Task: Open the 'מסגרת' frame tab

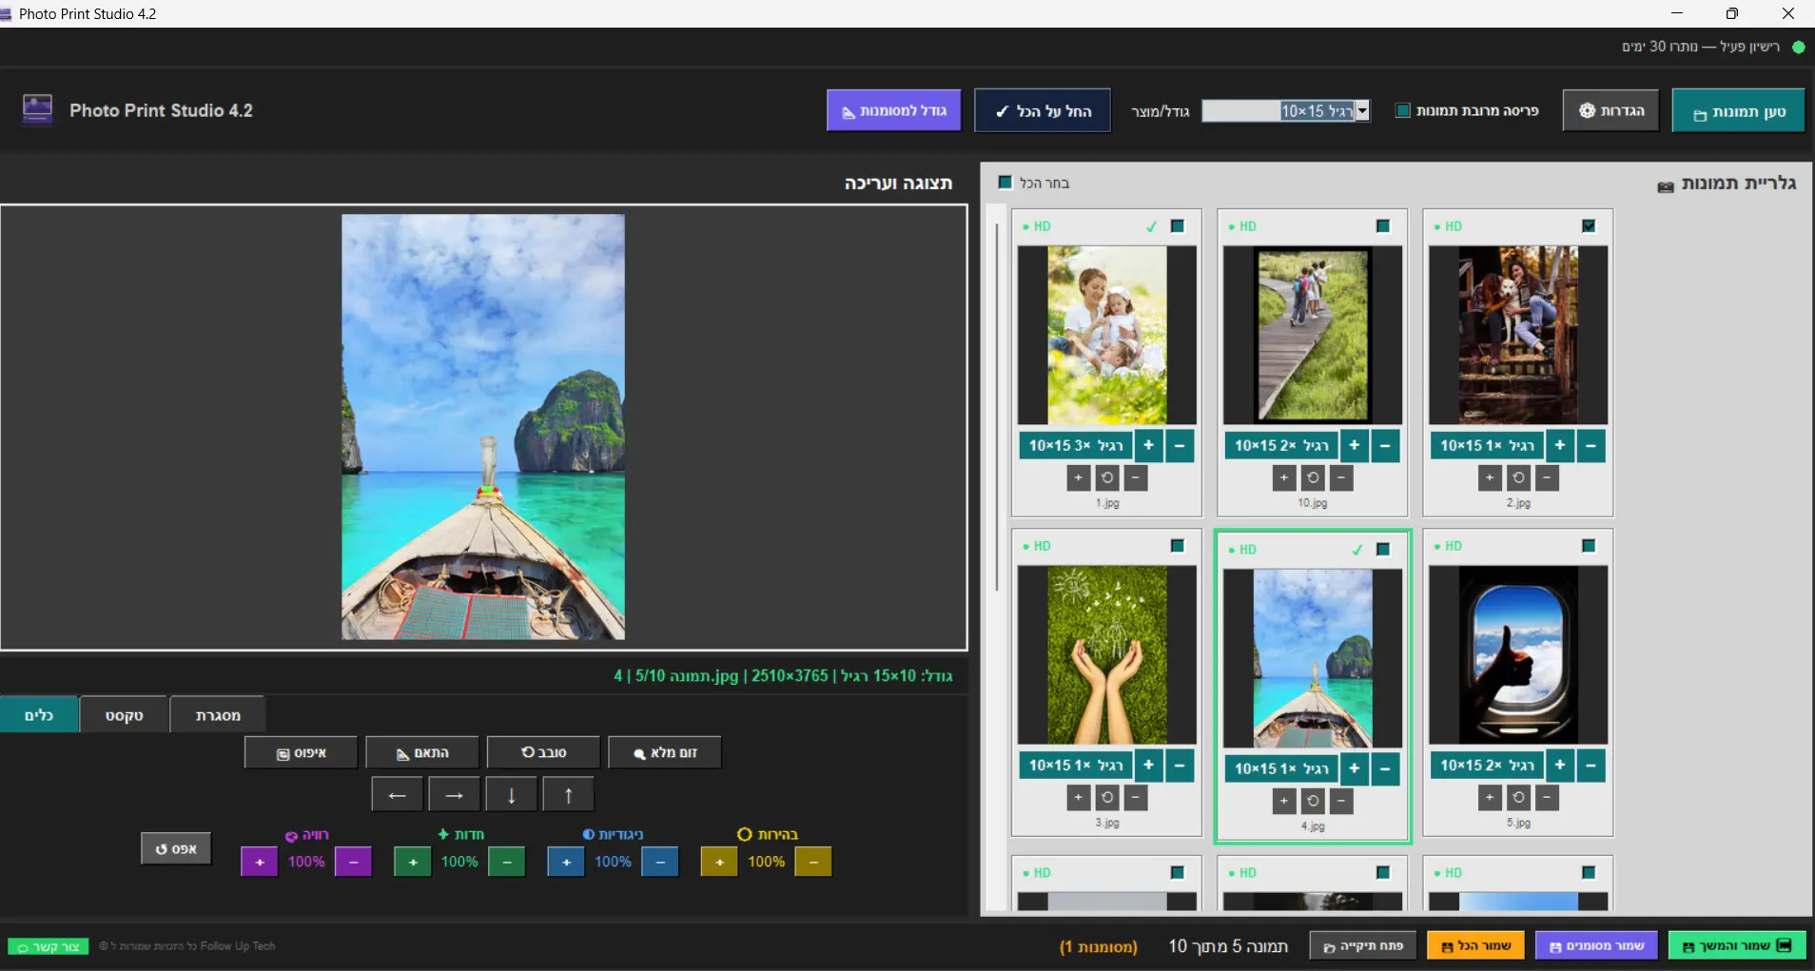Action: [218, 715]
